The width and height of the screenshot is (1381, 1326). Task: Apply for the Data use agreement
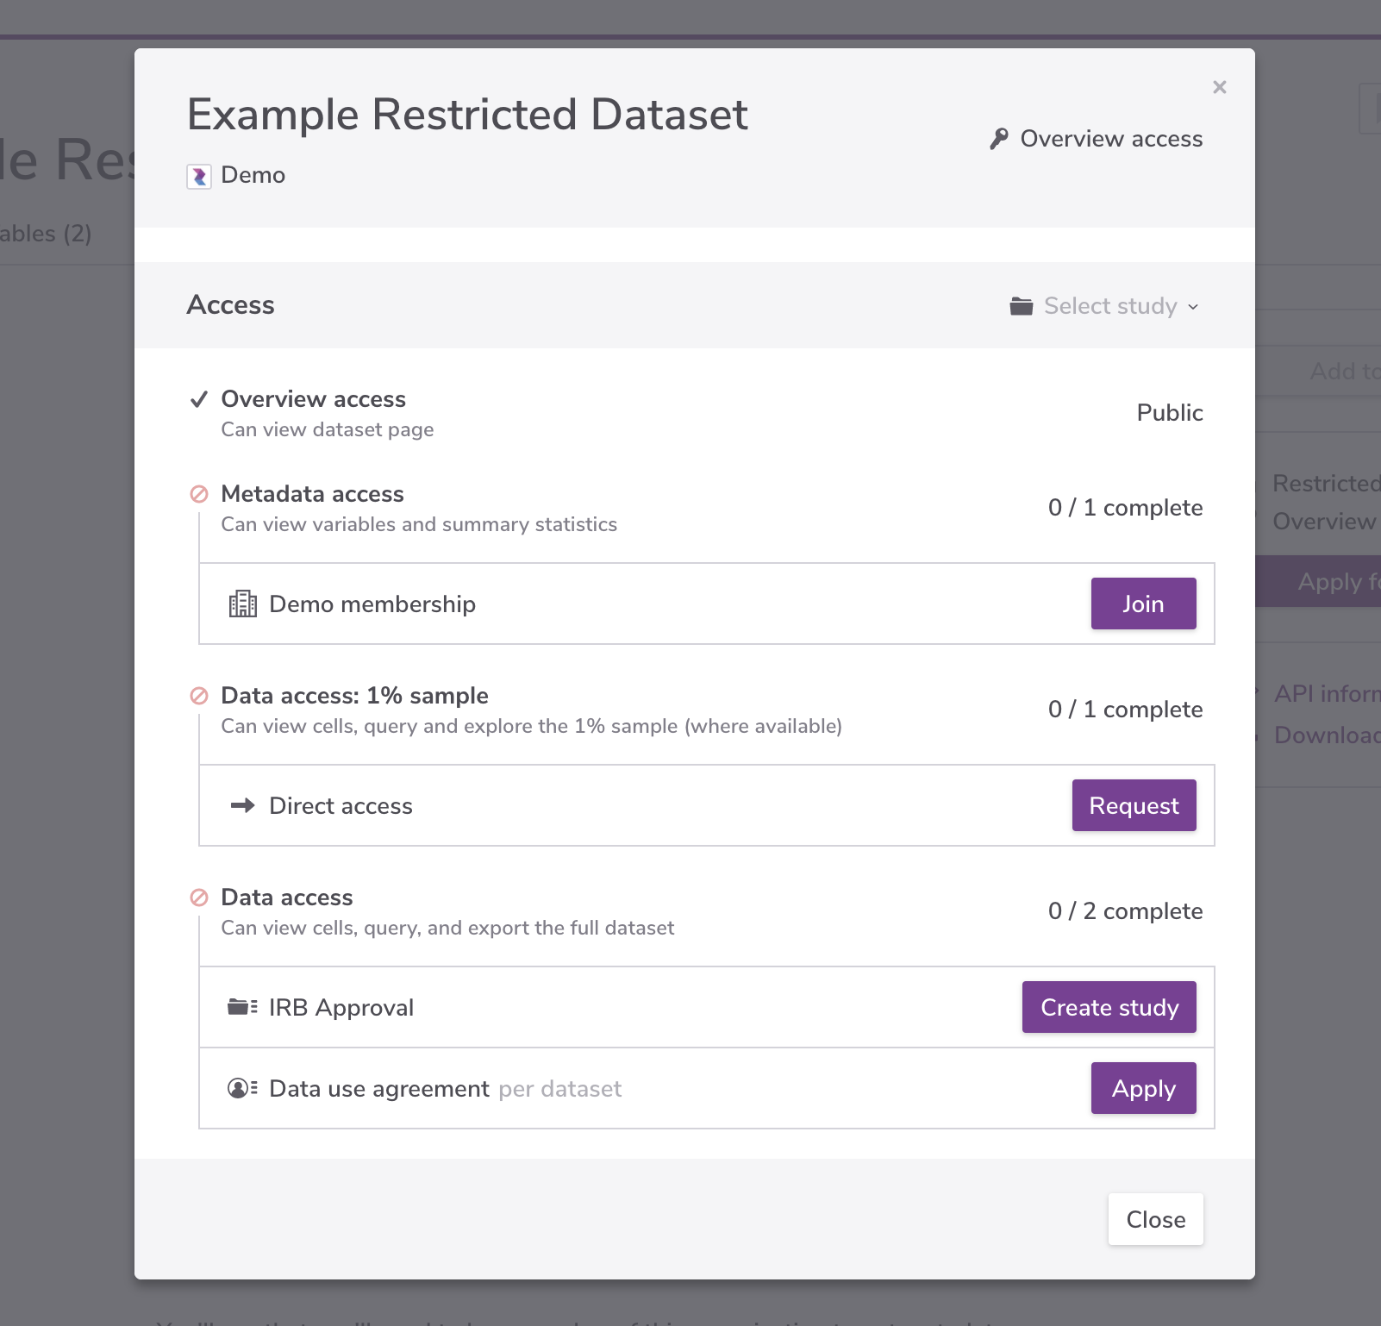click(x=1143, y=1088)
